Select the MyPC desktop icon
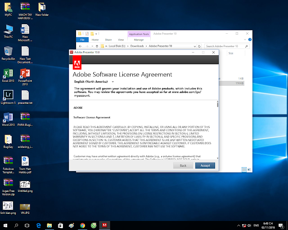Image resolution: width=288 pixels, height=230 pixels. click(8, 9)
